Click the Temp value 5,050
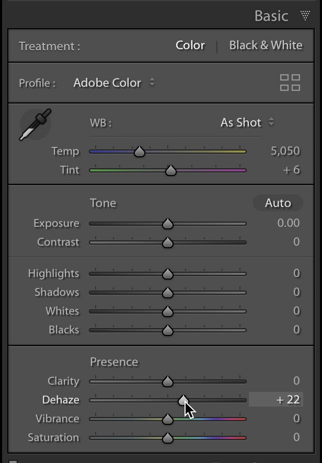Screen dimensions: 322x463 (285, 152)
